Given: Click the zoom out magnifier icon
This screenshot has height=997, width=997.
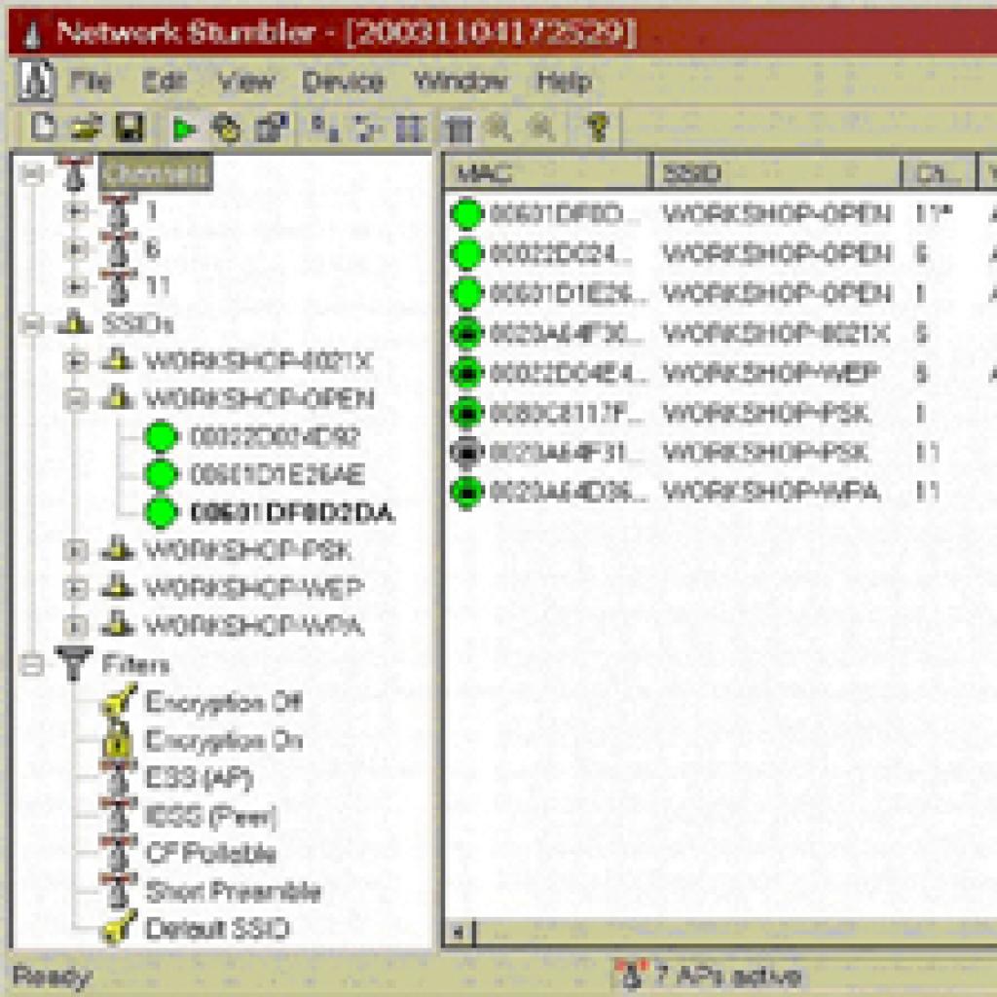Looking at the screenshot, I should point(541,128).
